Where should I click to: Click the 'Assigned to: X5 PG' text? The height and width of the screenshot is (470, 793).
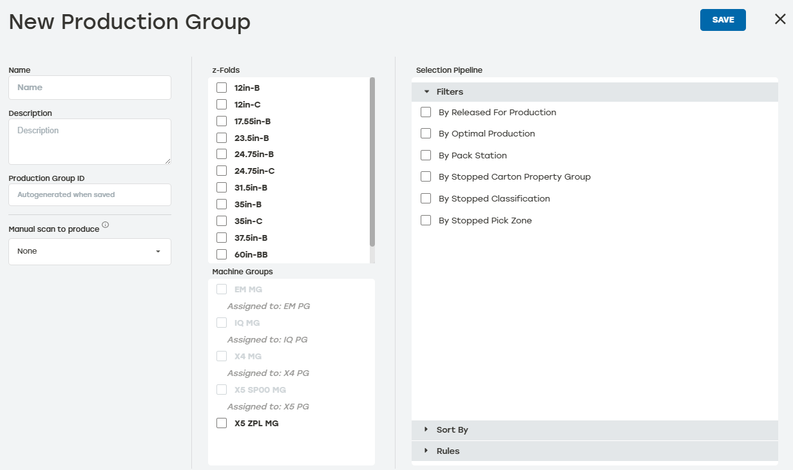tap(269, 406)
